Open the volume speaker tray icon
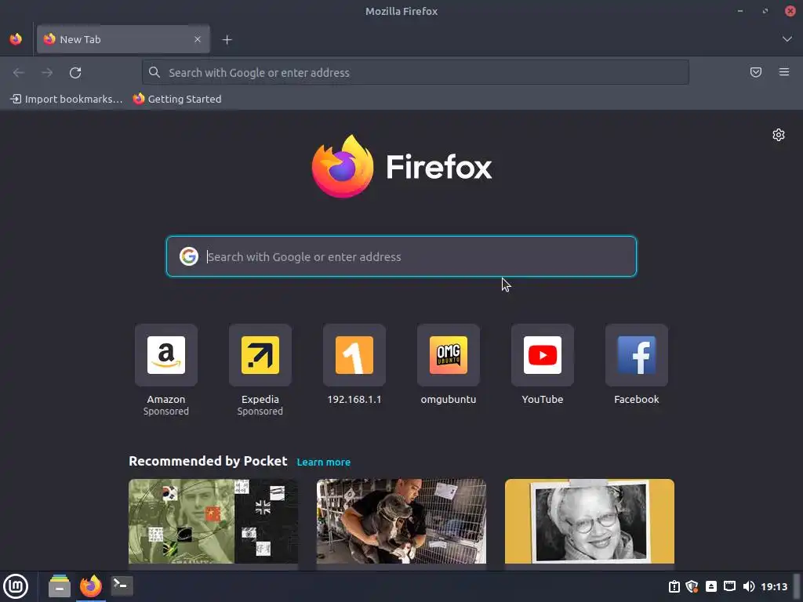Viewport: 803px width, 602px height. (x=749, y=586)
